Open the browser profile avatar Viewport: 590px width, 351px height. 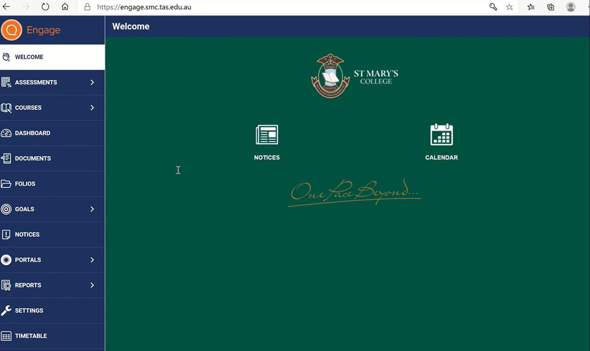click(571, 7)
